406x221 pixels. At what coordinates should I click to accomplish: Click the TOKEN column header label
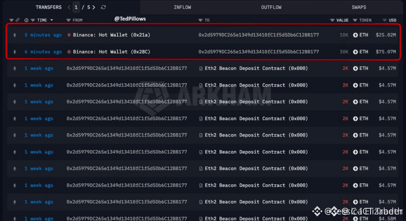[365, 20]
